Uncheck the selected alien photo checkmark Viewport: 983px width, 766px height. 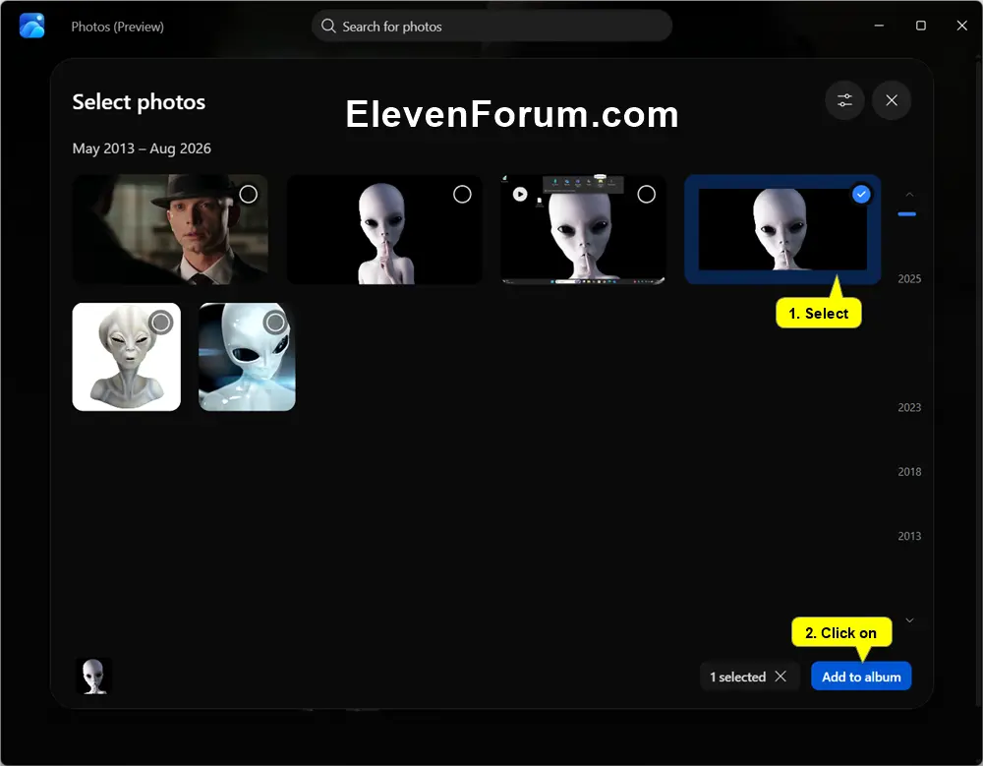[x=861, y=194]
